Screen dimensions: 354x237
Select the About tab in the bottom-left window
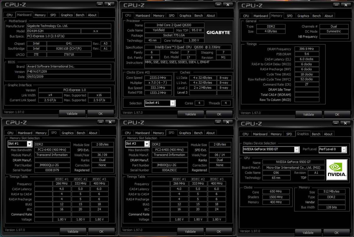(x=93, y=133)
